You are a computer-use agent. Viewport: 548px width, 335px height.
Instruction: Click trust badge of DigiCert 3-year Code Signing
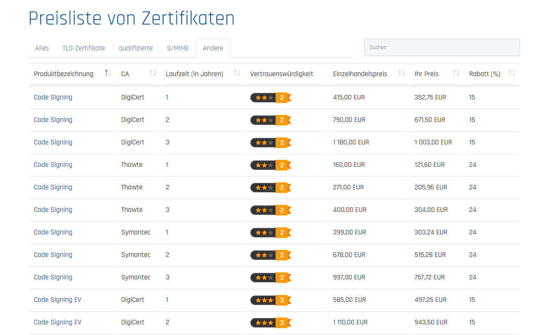click(271, 143)
